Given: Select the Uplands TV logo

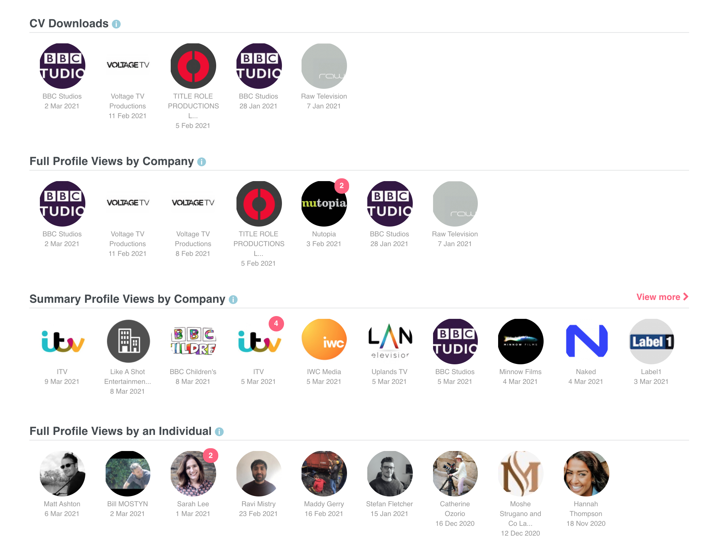Looking at the screenshot, I should pyautogui.click(x=389, y=342).
